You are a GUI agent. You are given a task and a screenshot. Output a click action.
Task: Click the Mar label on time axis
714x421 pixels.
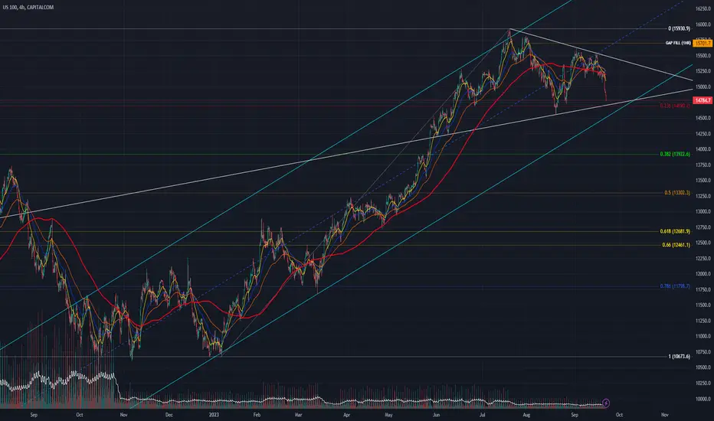coord(298,415)
